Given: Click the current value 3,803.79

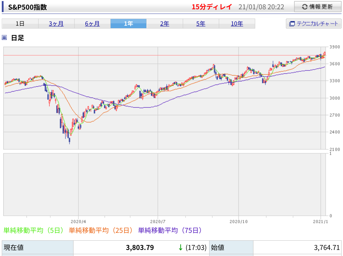Looking at the screenshot, I should [x=140, y=247].
